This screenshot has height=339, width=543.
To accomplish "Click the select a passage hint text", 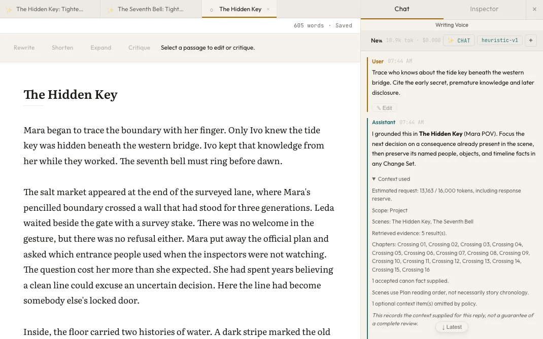I will tap(208, 48).
